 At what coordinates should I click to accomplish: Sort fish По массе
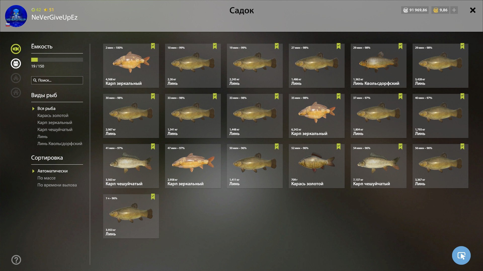(x=47, y=178)
